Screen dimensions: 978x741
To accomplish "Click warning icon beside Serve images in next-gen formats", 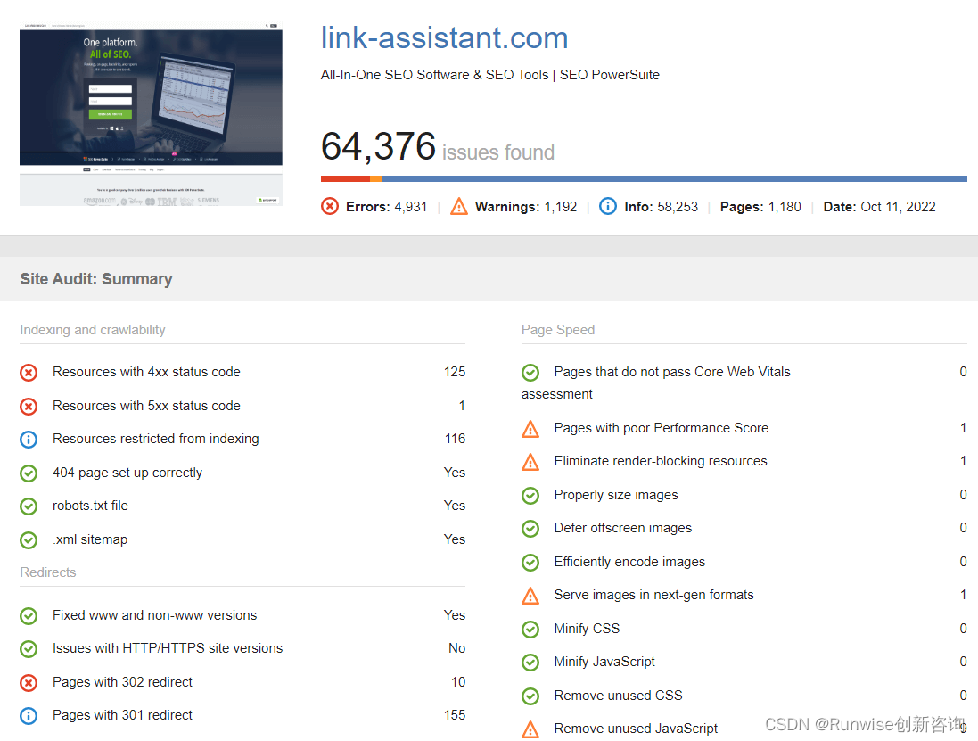I will pos(530,596).
